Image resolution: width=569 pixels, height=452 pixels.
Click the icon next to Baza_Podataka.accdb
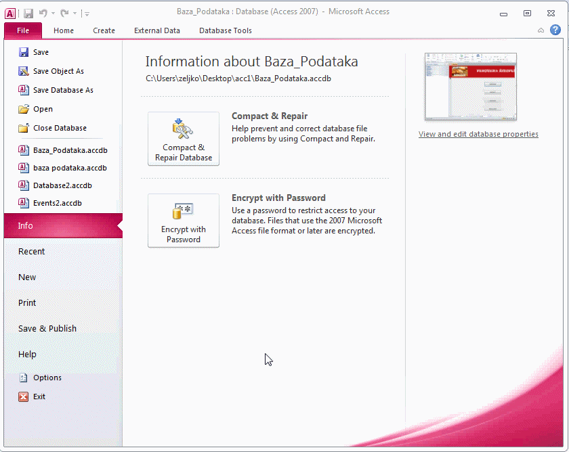[x=24, y=150]
